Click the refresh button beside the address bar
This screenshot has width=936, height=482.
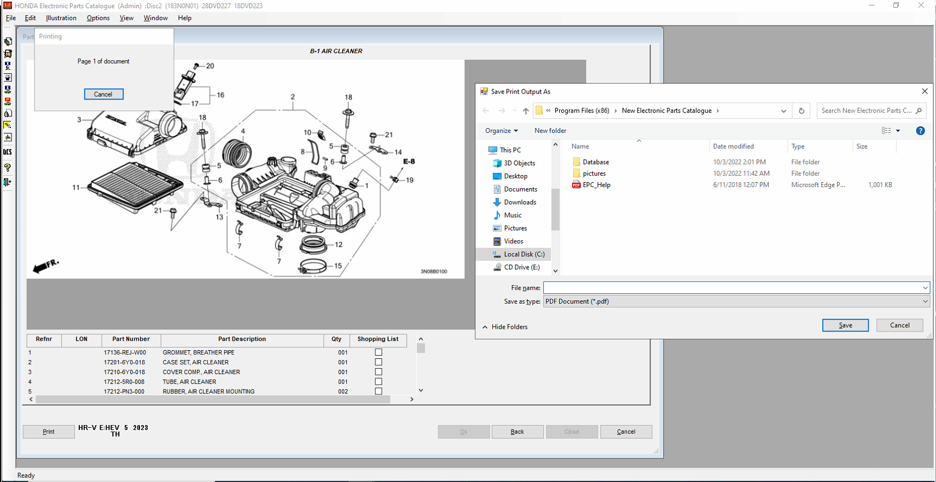[801, 111]
